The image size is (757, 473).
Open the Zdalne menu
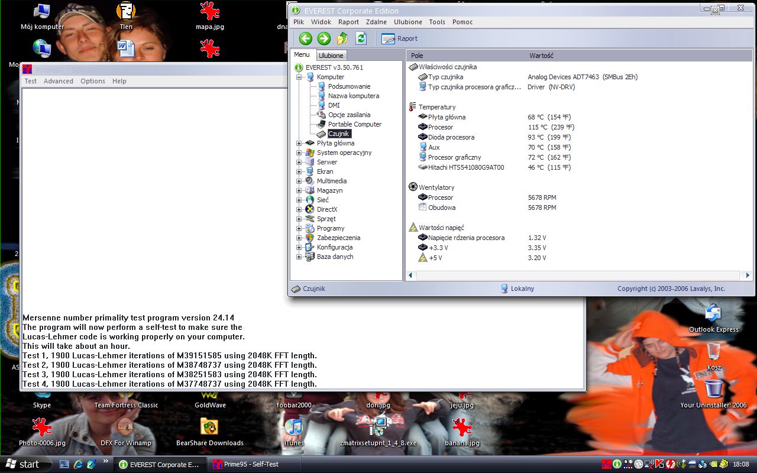click(x=376, y=22)
